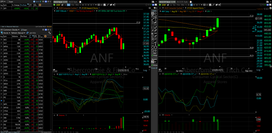Select the CVX row in the watchlist
The width and height of the screenshot is (272, 133).
pos(22,70)
